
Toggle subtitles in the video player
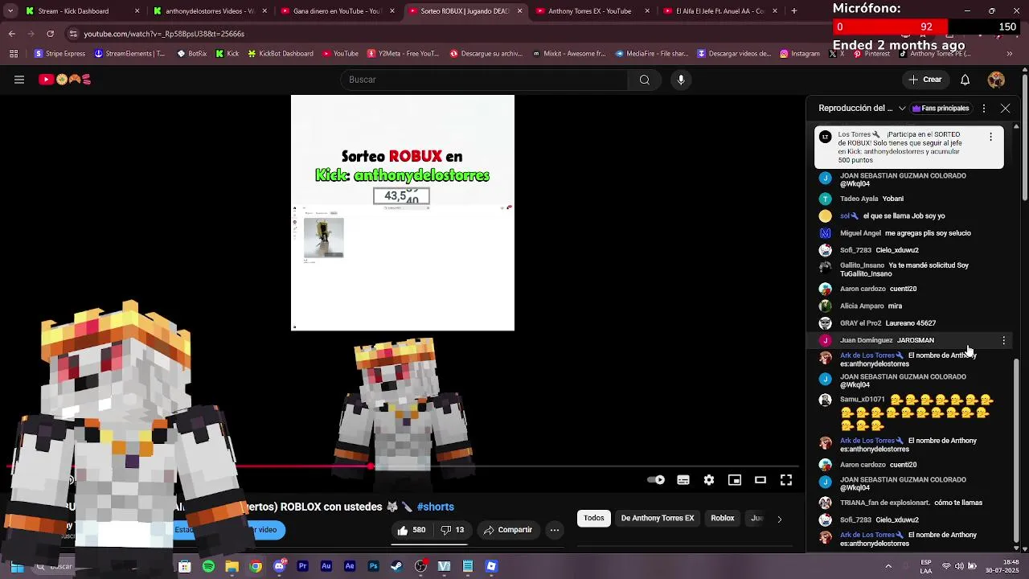[683, 480]
